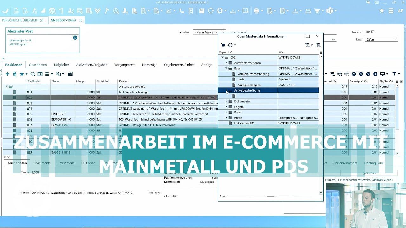406x228 pixels.
Task: Click the refresh icon in main toolbar
Action: [x=211, y=11]
